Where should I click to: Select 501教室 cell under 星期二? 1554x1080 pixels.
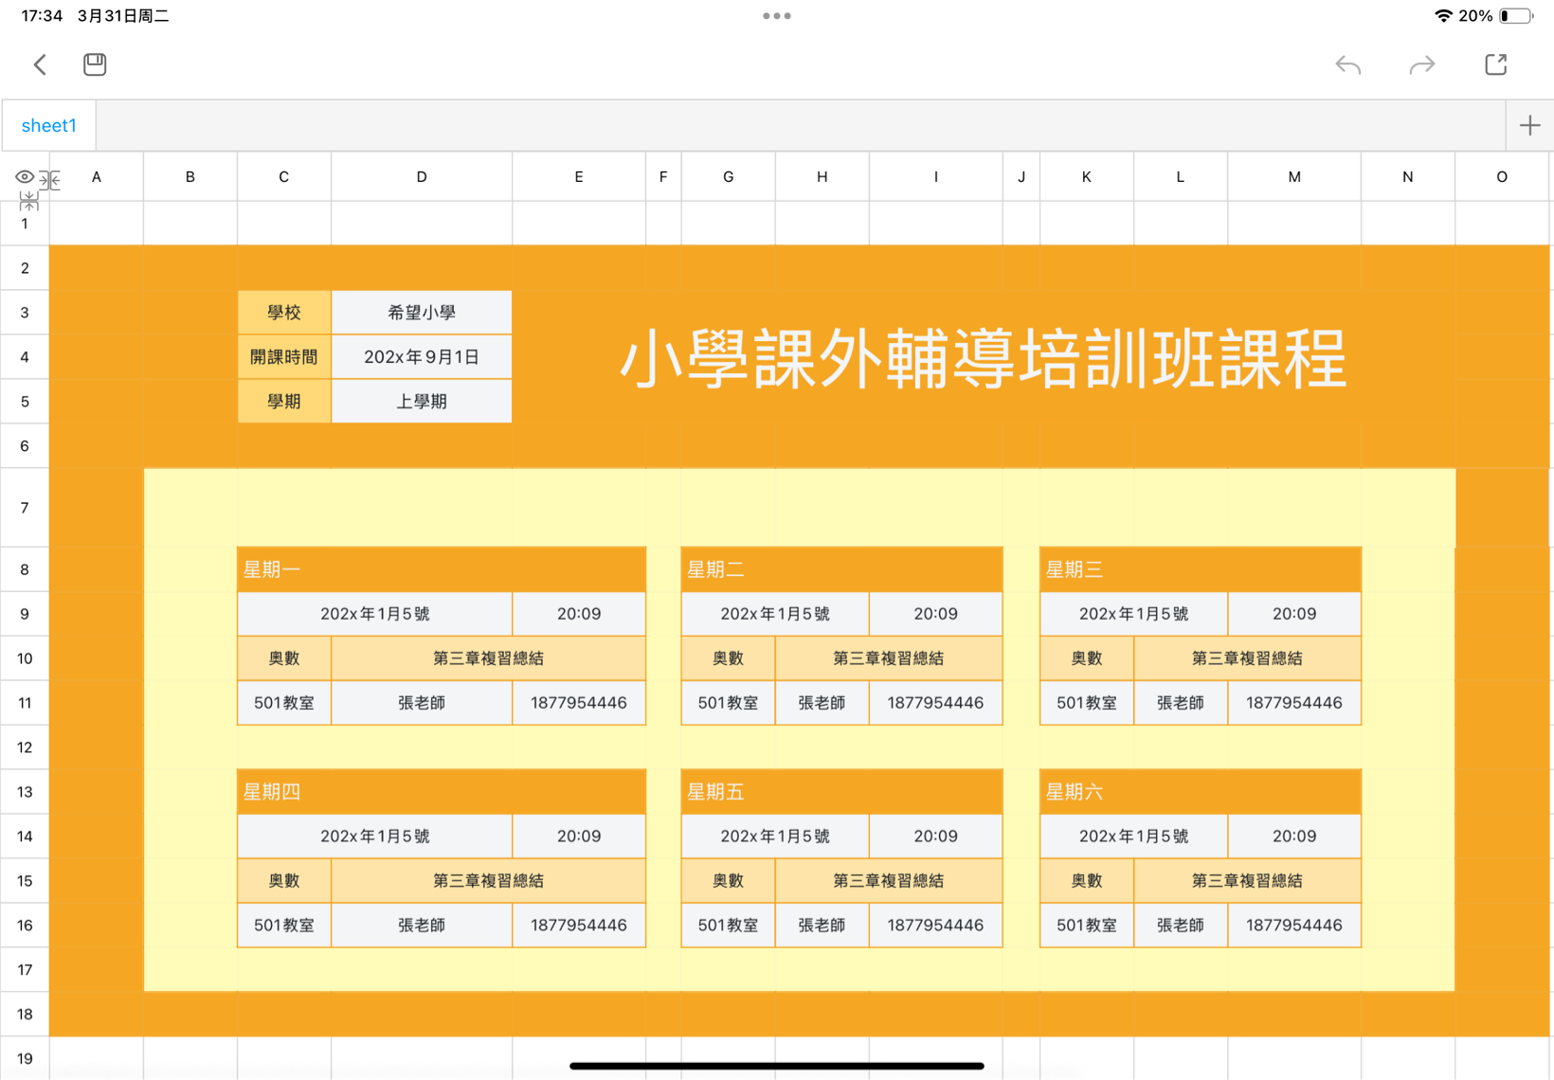[x=729, y=703]
